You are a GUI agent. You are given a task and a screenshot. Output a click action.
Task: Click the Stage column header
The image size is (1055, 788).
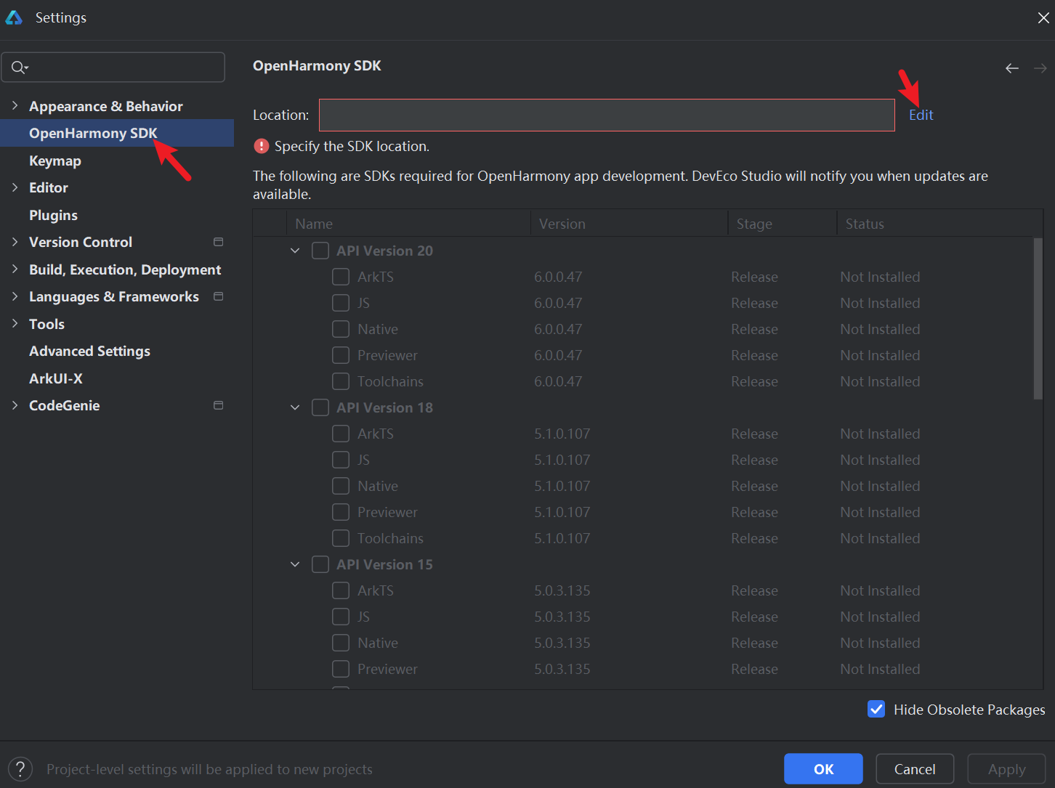tap(783, 224)
